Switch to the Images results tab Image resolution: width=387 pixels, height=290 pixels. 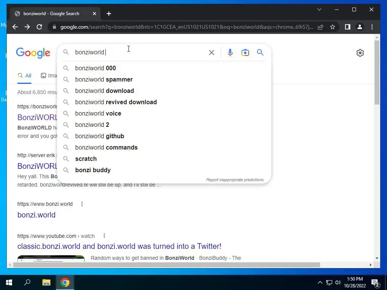pos(49,76)
